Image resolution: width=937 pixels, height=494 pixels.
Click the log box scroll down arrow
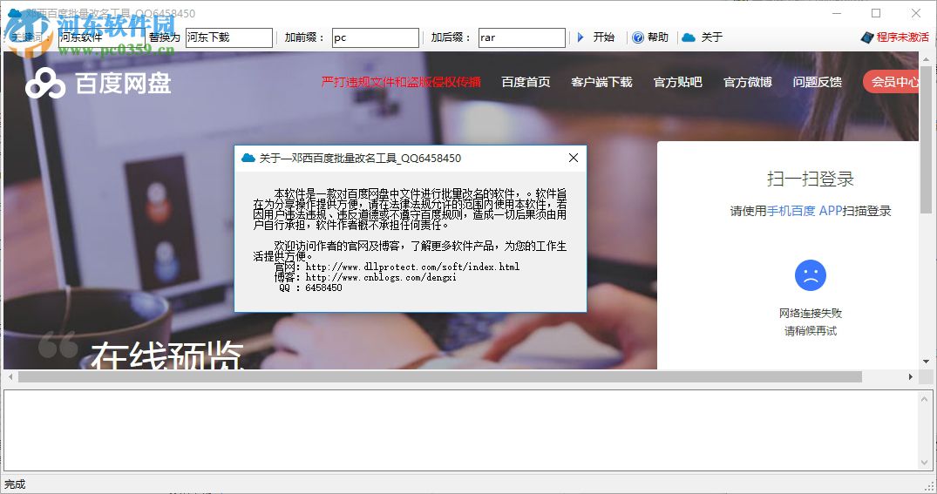[925, 463]
